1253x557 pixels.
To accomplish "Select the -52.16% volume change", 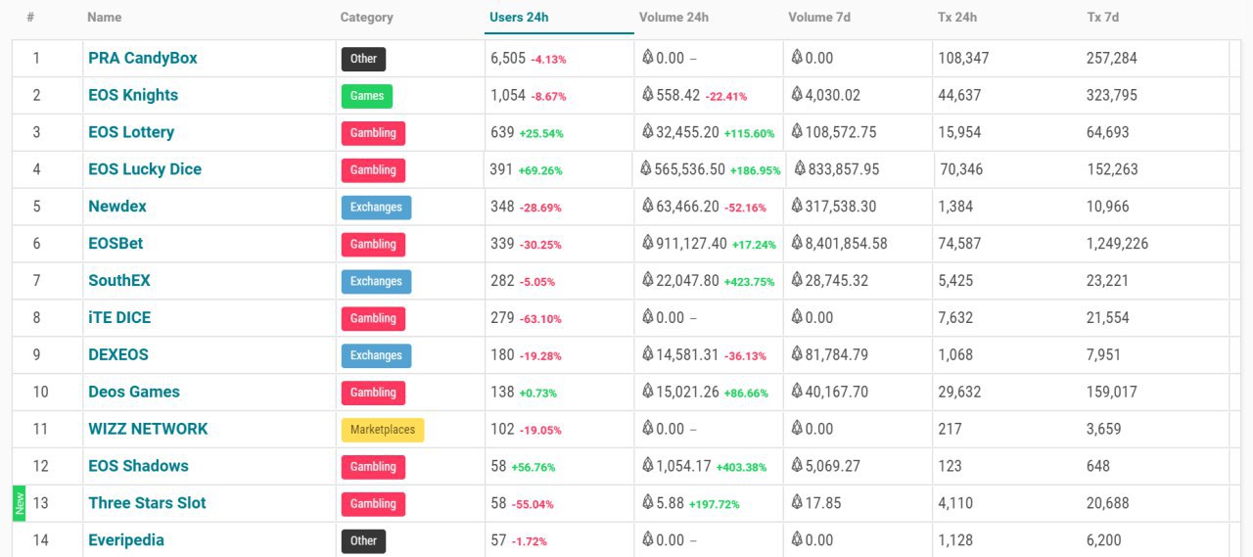I will 746,209.
